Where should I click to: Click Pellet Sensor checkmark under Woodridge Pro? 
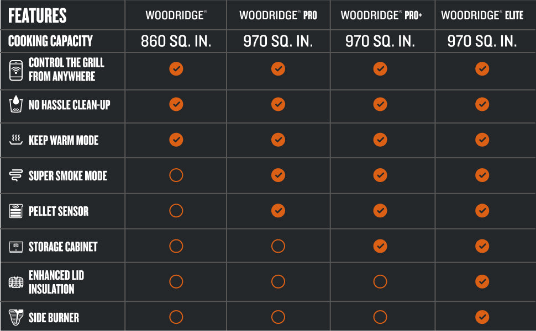pyautogui.click(x=278, y=211)
